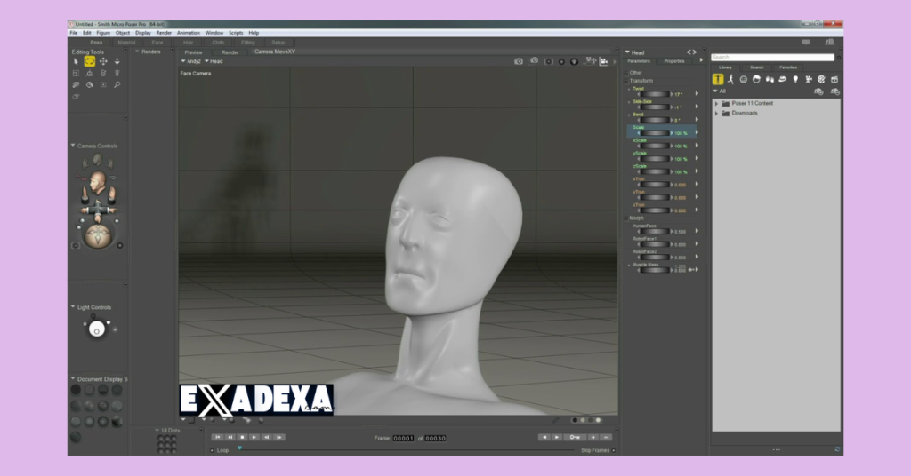This screenshot has width=911, height=476.
Task: Select the first Document Display Style sphere
Action: 77,390
